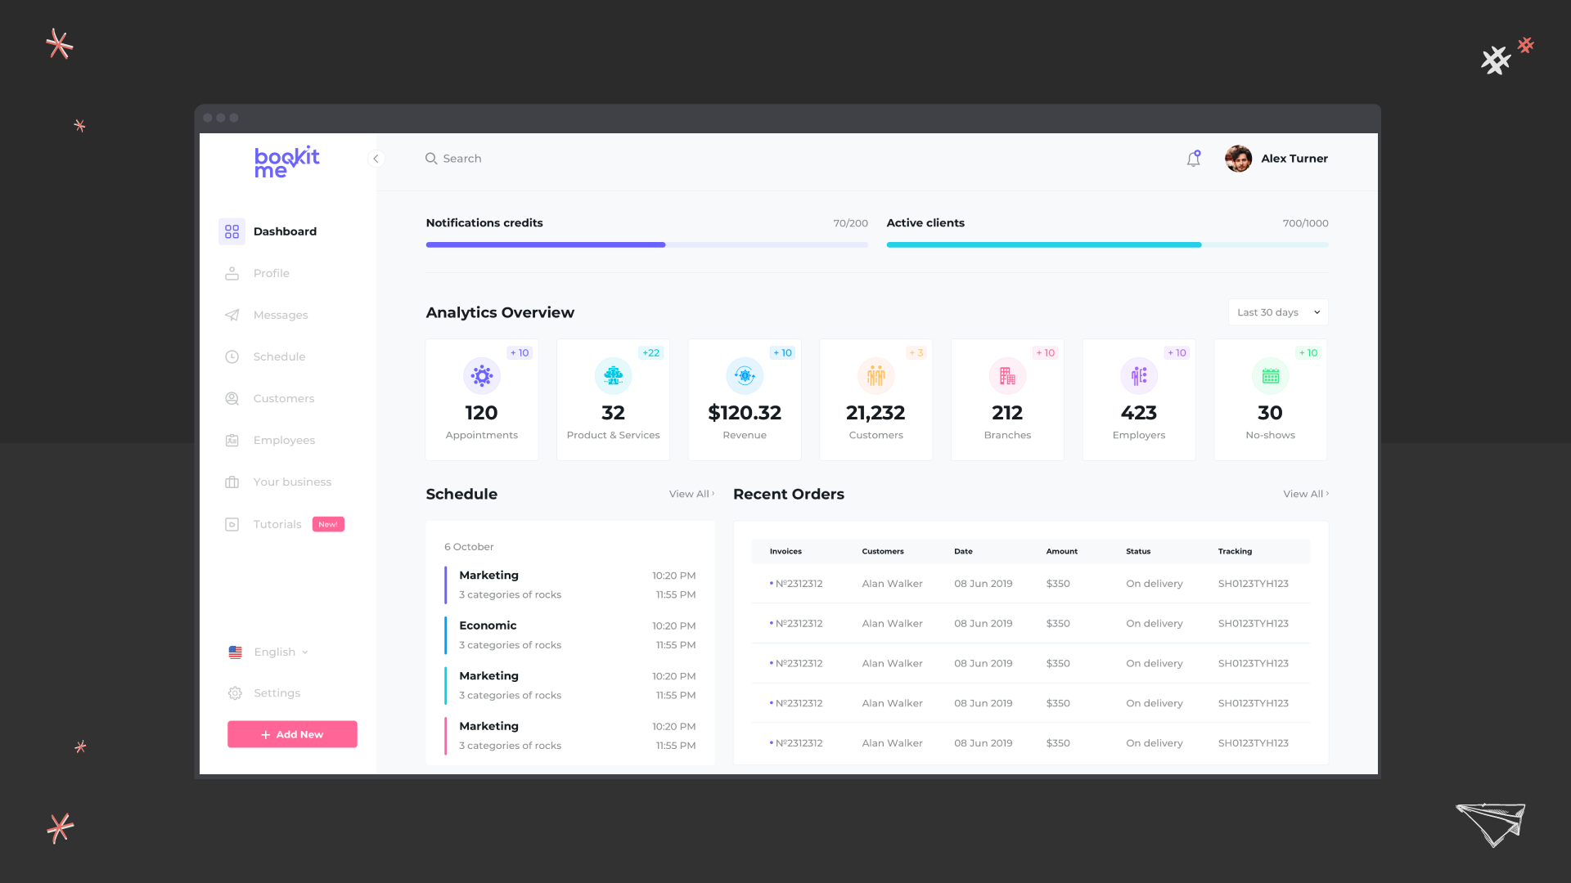The height and width of the screenshot is (883, 1571).
Task: Open the Dashboard section icon
Action: (x=232, y=231)
